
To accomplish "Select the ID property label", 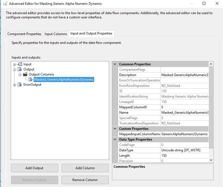I will (121, 91).
